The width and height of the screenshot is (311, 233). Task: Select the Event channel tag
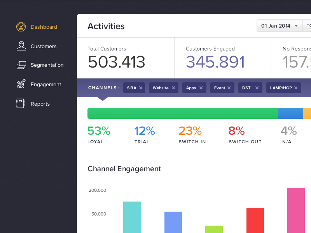[222, 88]
